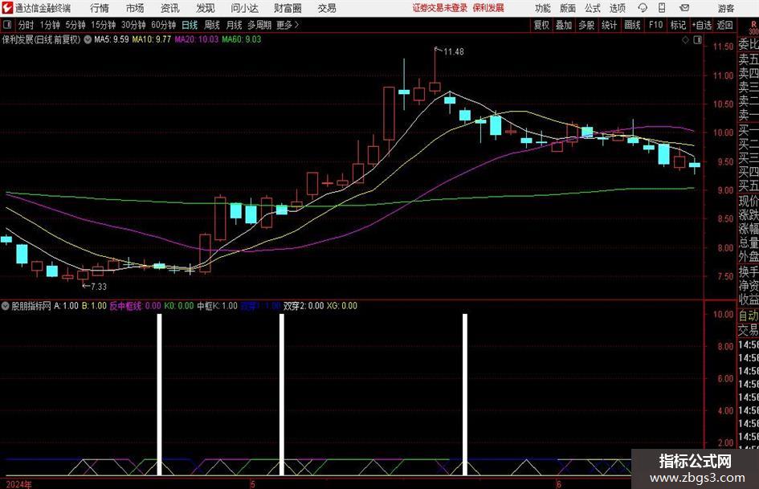Click the MA5: 9.59 indicator label
The image size is (759, 489).
pos(112,39)
